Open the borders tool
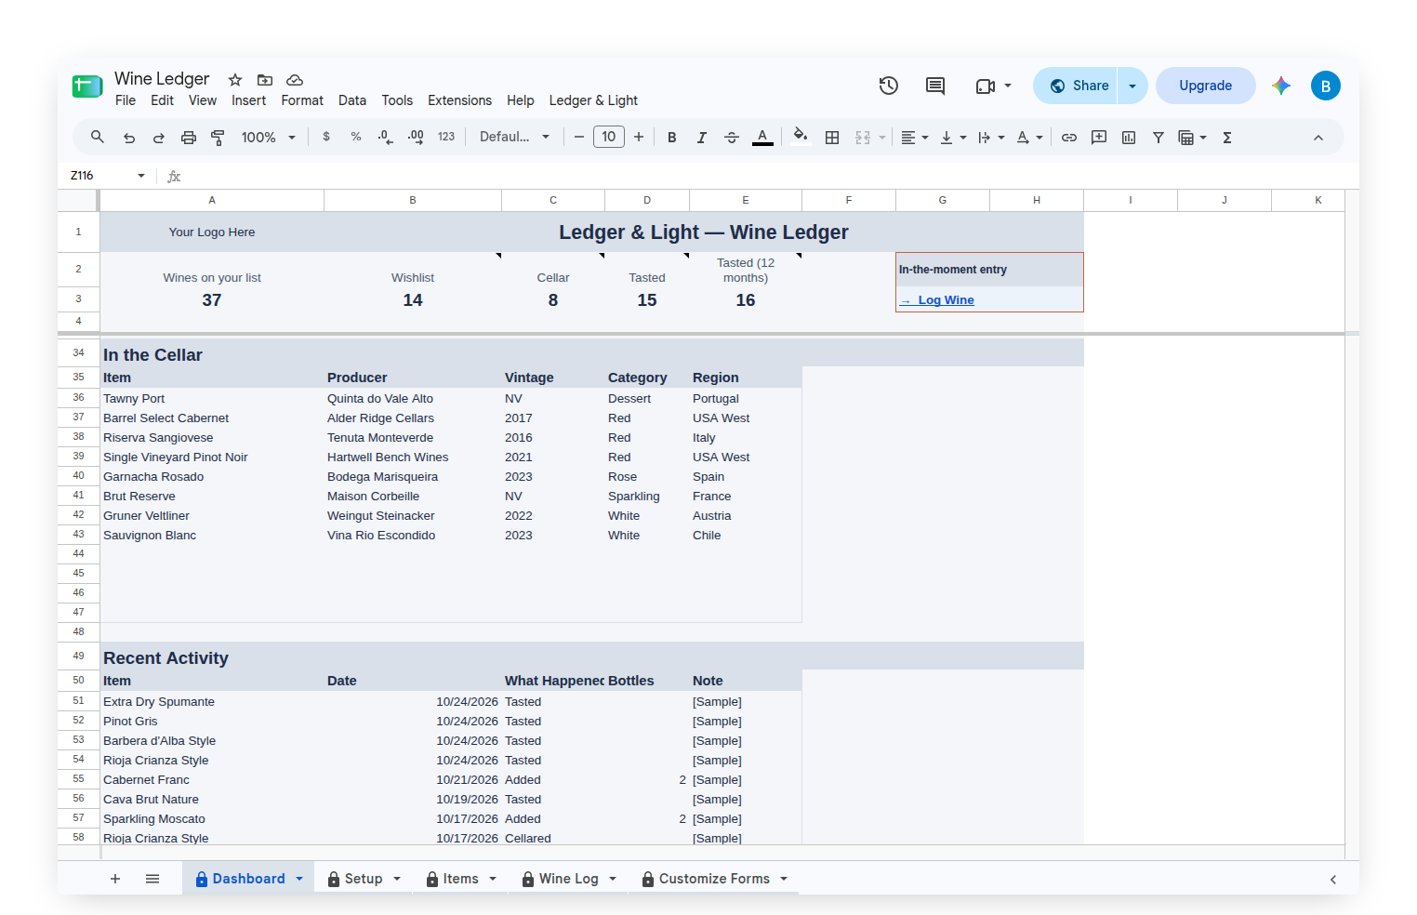Image resolution: width=1417 pixels, height=915 pixels. tap(832, 138)
